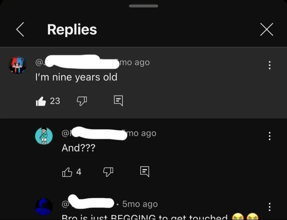Image resolution: width=287 pixels, height=220 pixels.
Task: Close the Replies panel with X
Action: tap(267, 29)
